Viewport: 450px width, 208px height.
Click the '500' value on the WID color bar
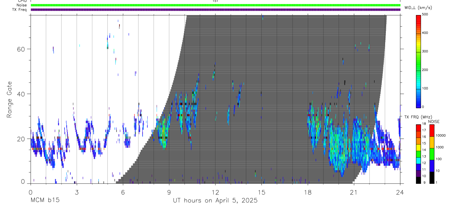[x=425, y=15]
